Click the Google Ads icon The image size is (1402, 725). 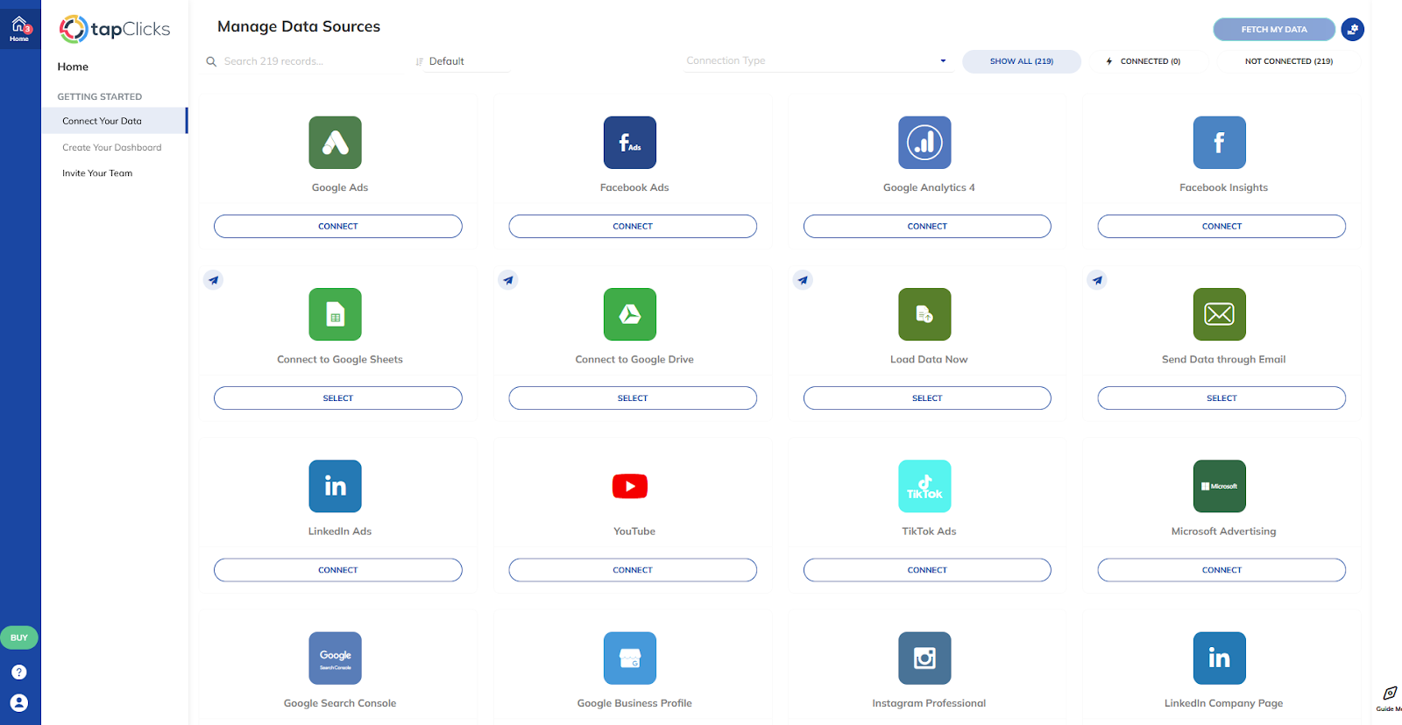coord(335,143)
